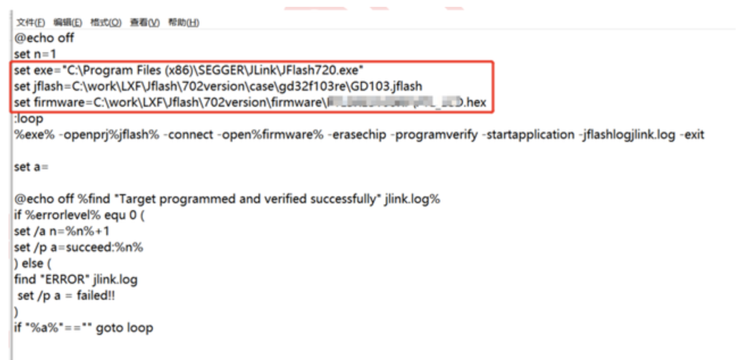Click the "set a=" line
This screenshot has height=360, width=751.
(x=32, y=167)
